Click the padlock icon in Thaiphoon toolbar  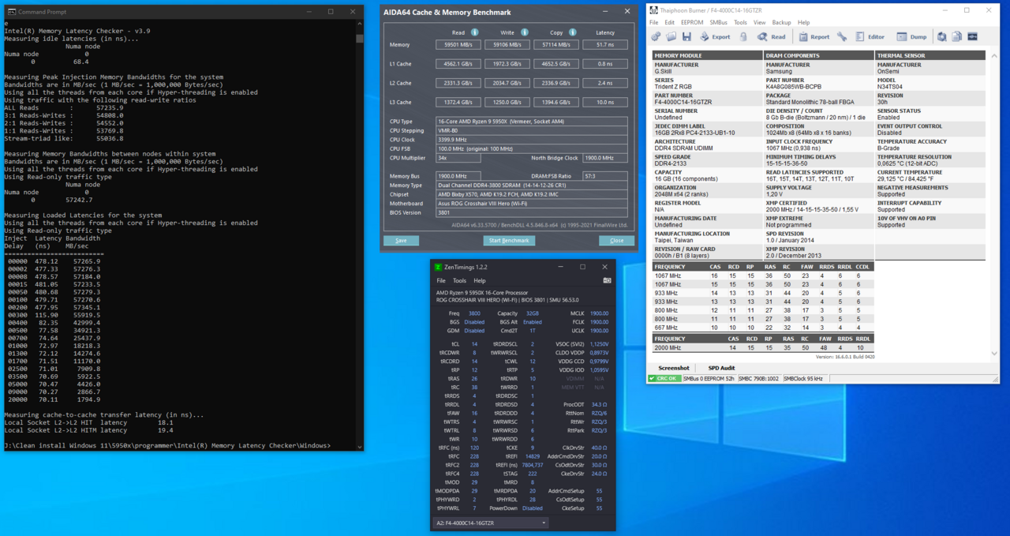point(743,37)
